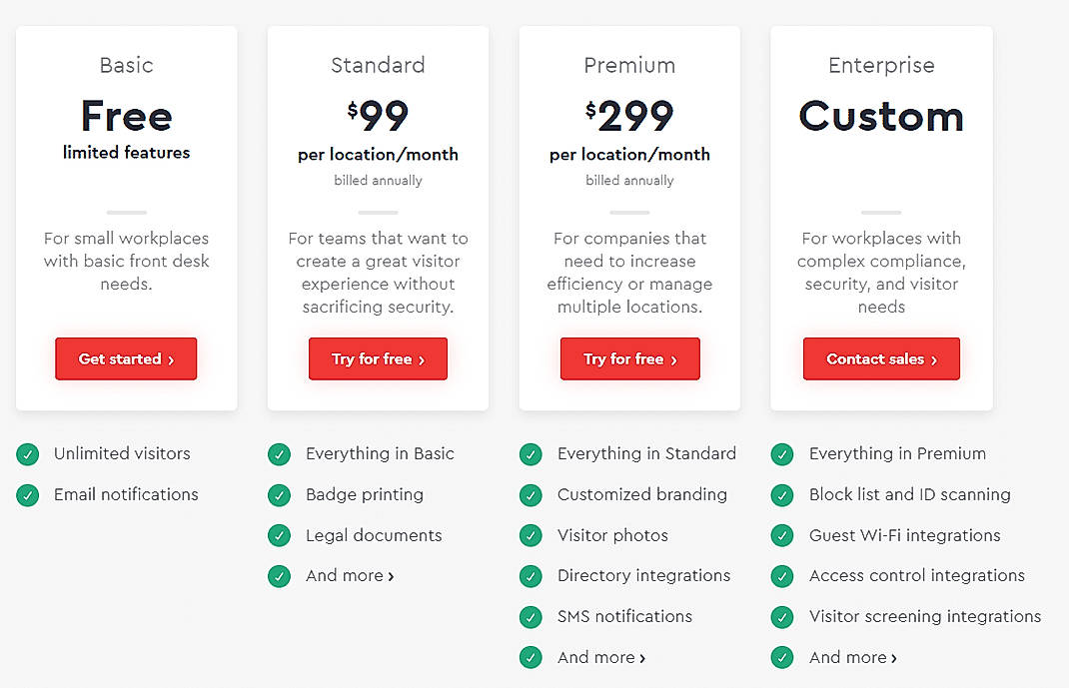Click the checkmark beside Email notifications
1069x688 pixels.
pos(27,494)
